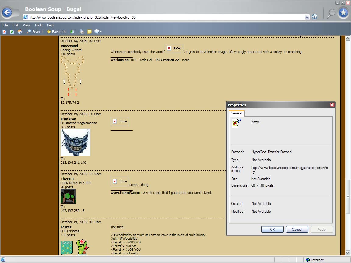351x263 pixels.
Task: Click the Print icon in toolbar
Action: pos(82,32)
